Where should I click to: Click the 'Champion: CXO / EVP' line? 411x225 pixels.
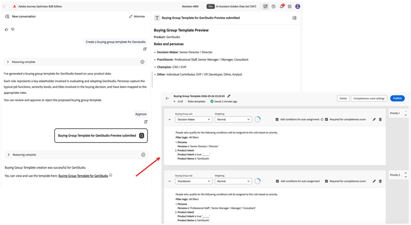(x=172, y=67)
